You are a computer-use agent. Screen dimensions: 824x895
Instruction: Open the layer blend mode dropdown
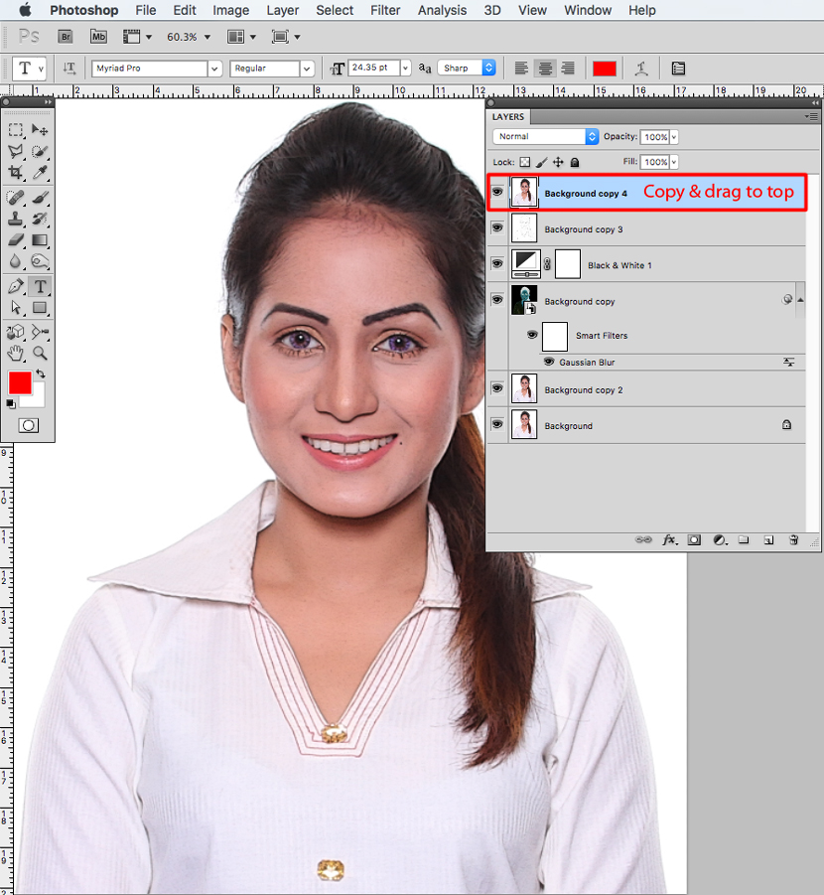coord(546,136)
